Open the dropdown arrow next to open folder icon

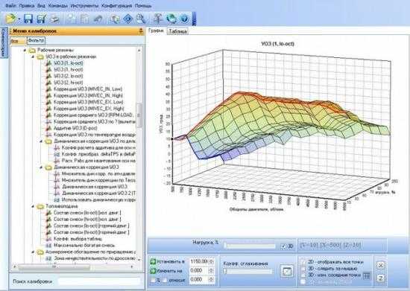pyautogui.click(x=19, y=19)
